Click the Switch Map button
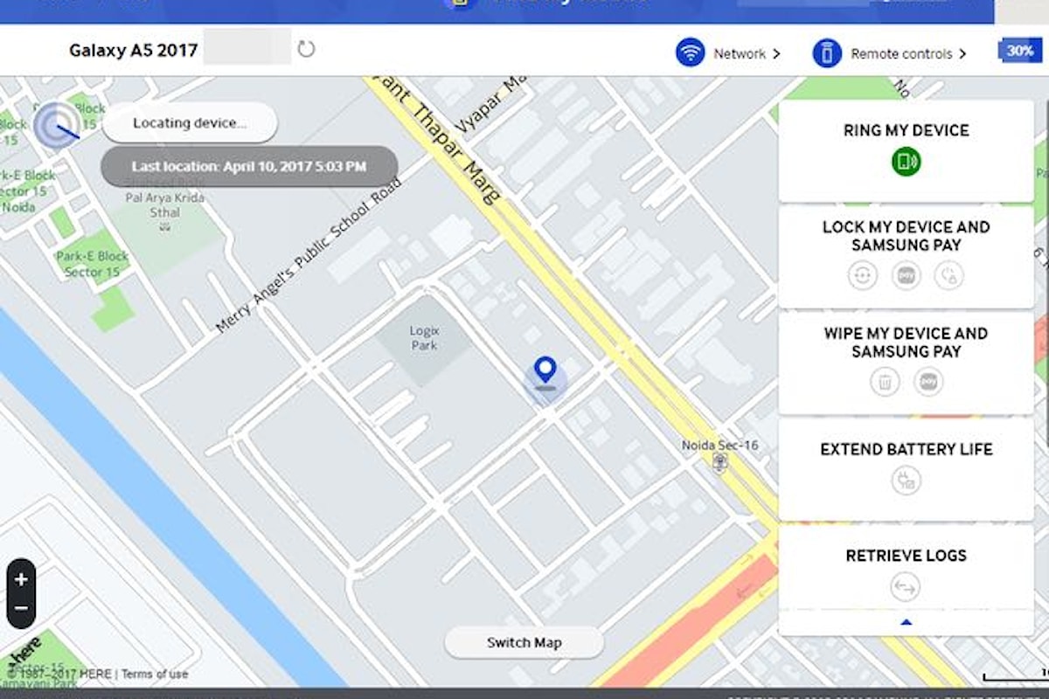Viewport: 1049px width, 699px height. 524,643
